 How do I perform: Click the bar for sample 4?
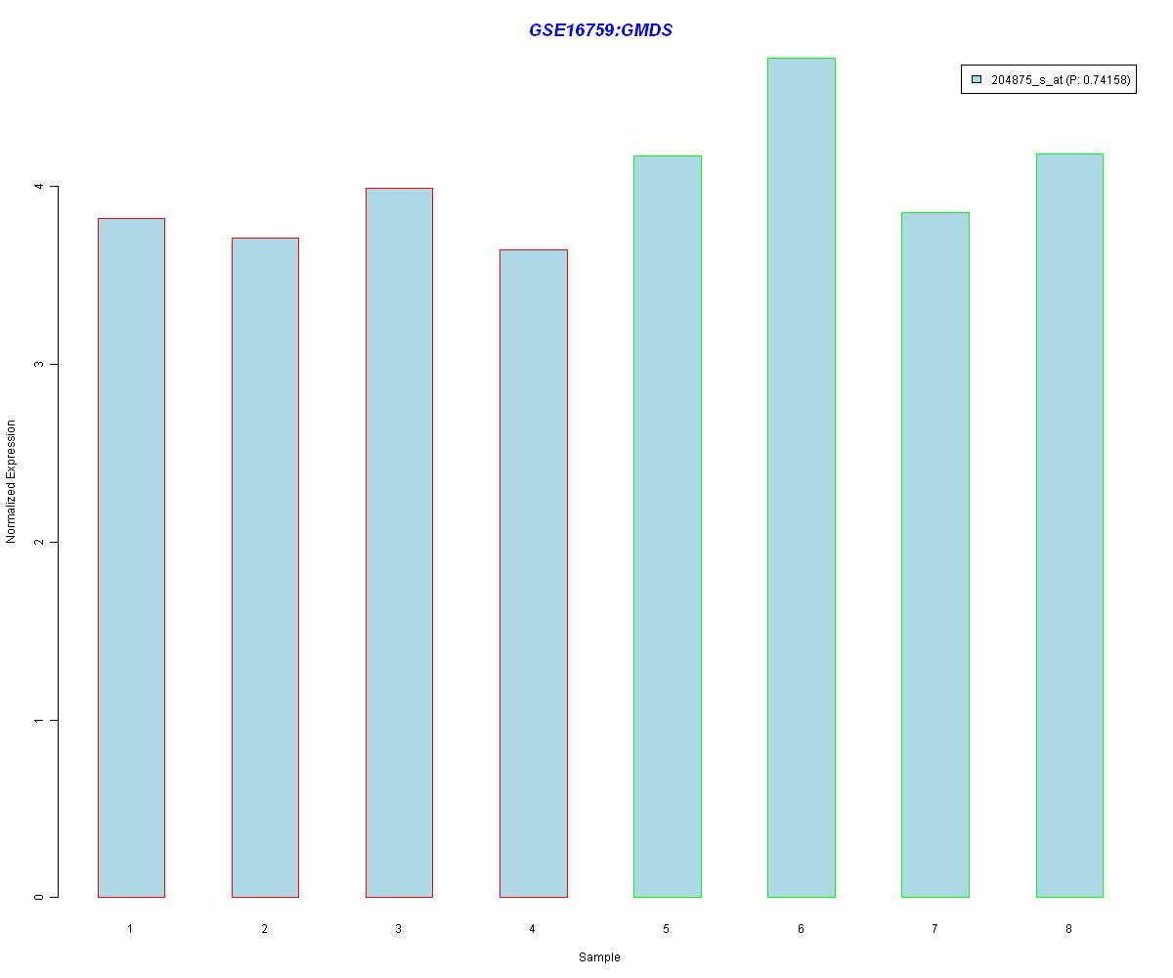(x=534, y=573)
